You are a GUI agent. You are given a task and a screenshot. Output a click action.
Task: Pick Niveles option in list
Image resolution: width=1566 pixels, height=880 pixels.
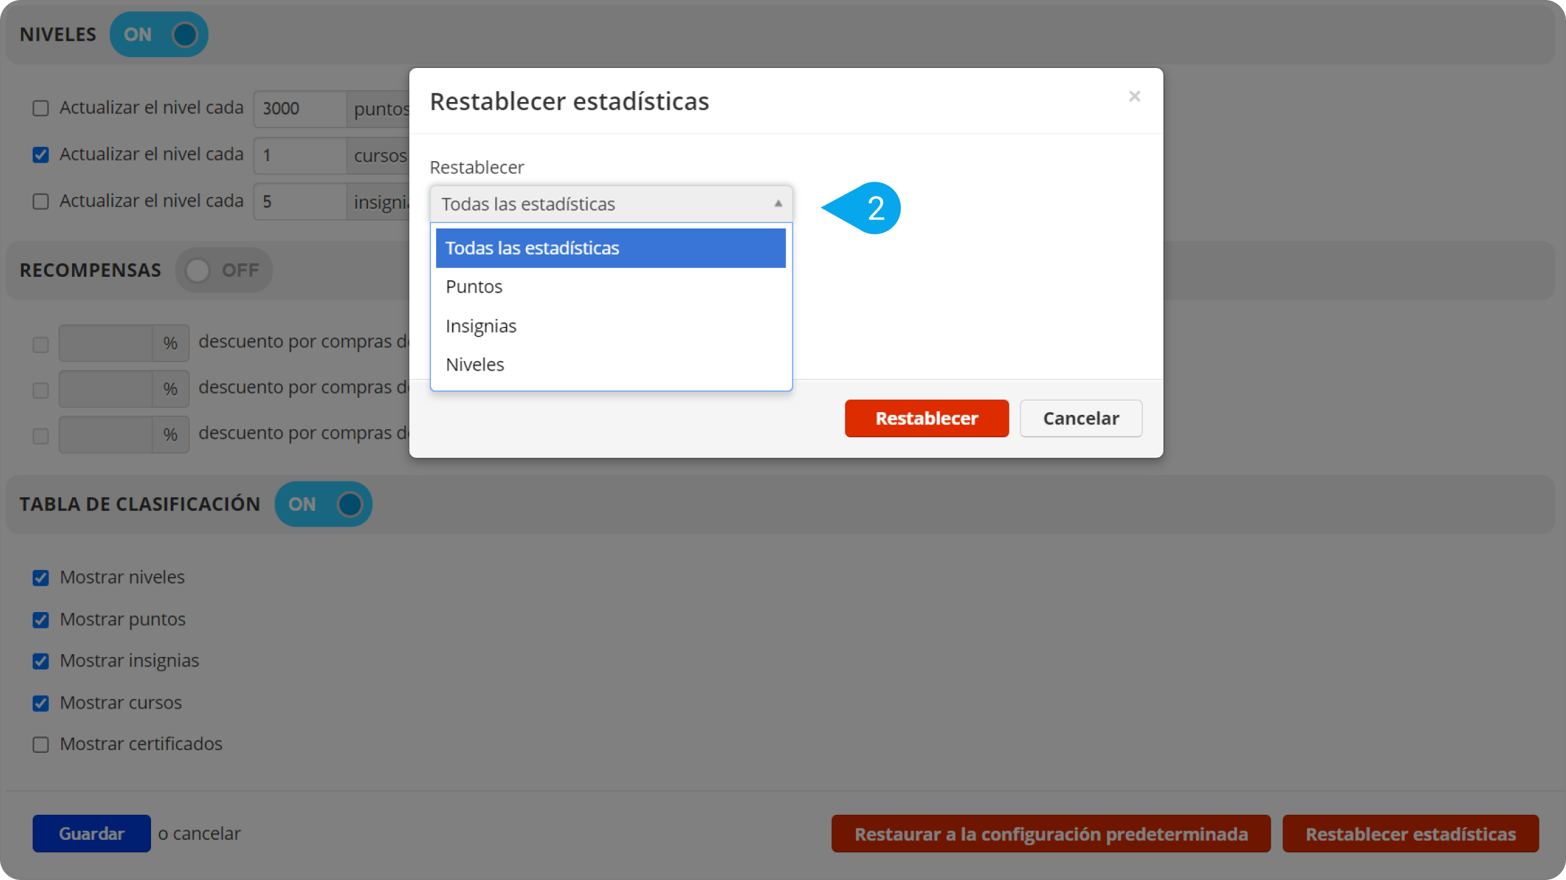[475, 365]
